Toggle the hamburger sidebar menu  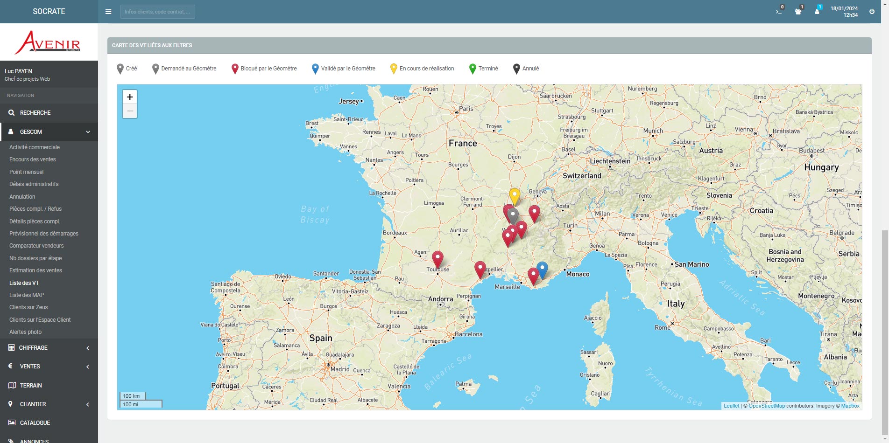pyautogui.click(x=108, y=12)
